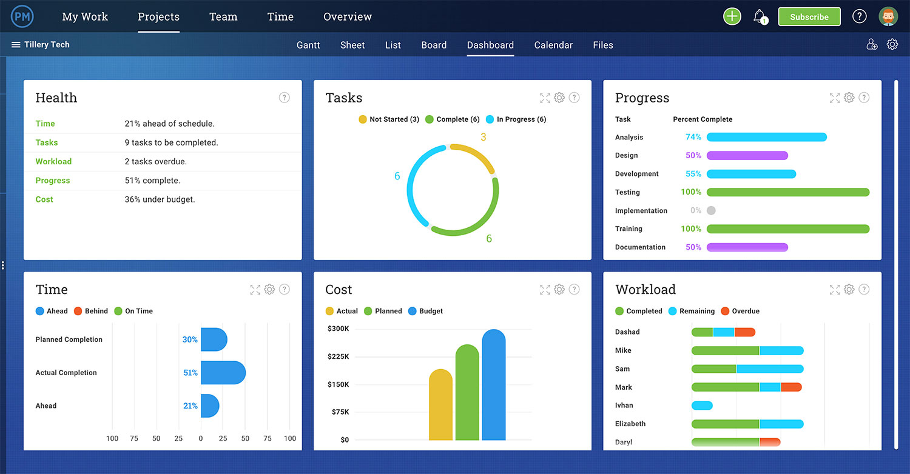Go to the Team section
This screenshot has height=474, width=910.
point(223,16)
